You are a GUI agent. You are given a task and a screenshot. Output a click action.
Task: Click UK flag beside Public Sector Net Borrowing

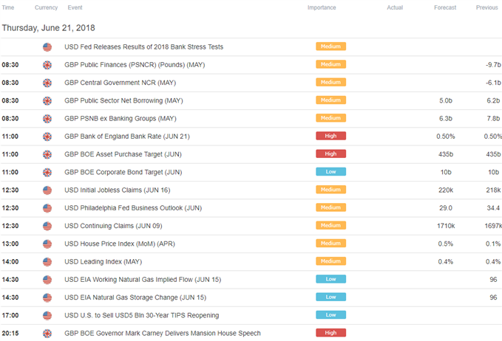47,100
